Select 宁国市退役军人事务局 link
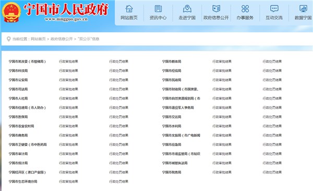This screenshot has height=191, width=313. (x=178, y=108)
